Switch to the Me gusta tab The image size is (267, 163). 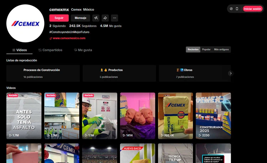83,50
